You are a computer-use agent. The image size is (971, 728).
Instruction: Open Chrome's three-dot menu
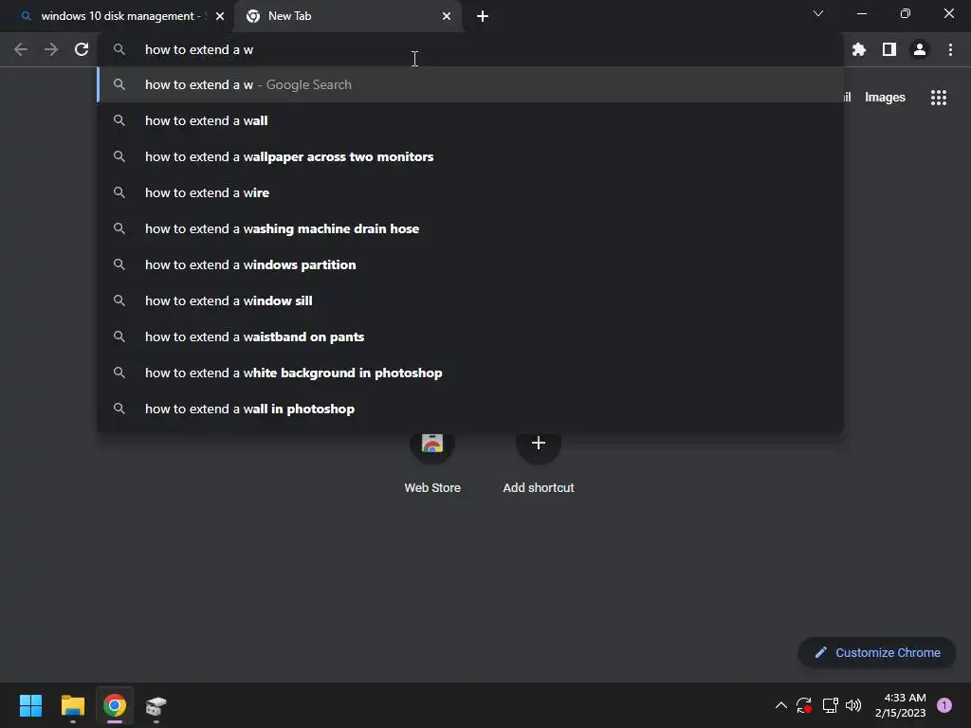click(x=950, y=49)
